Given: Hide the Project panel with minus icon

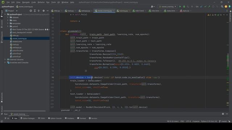Looking at the screenshot, I should pos(47,11).
